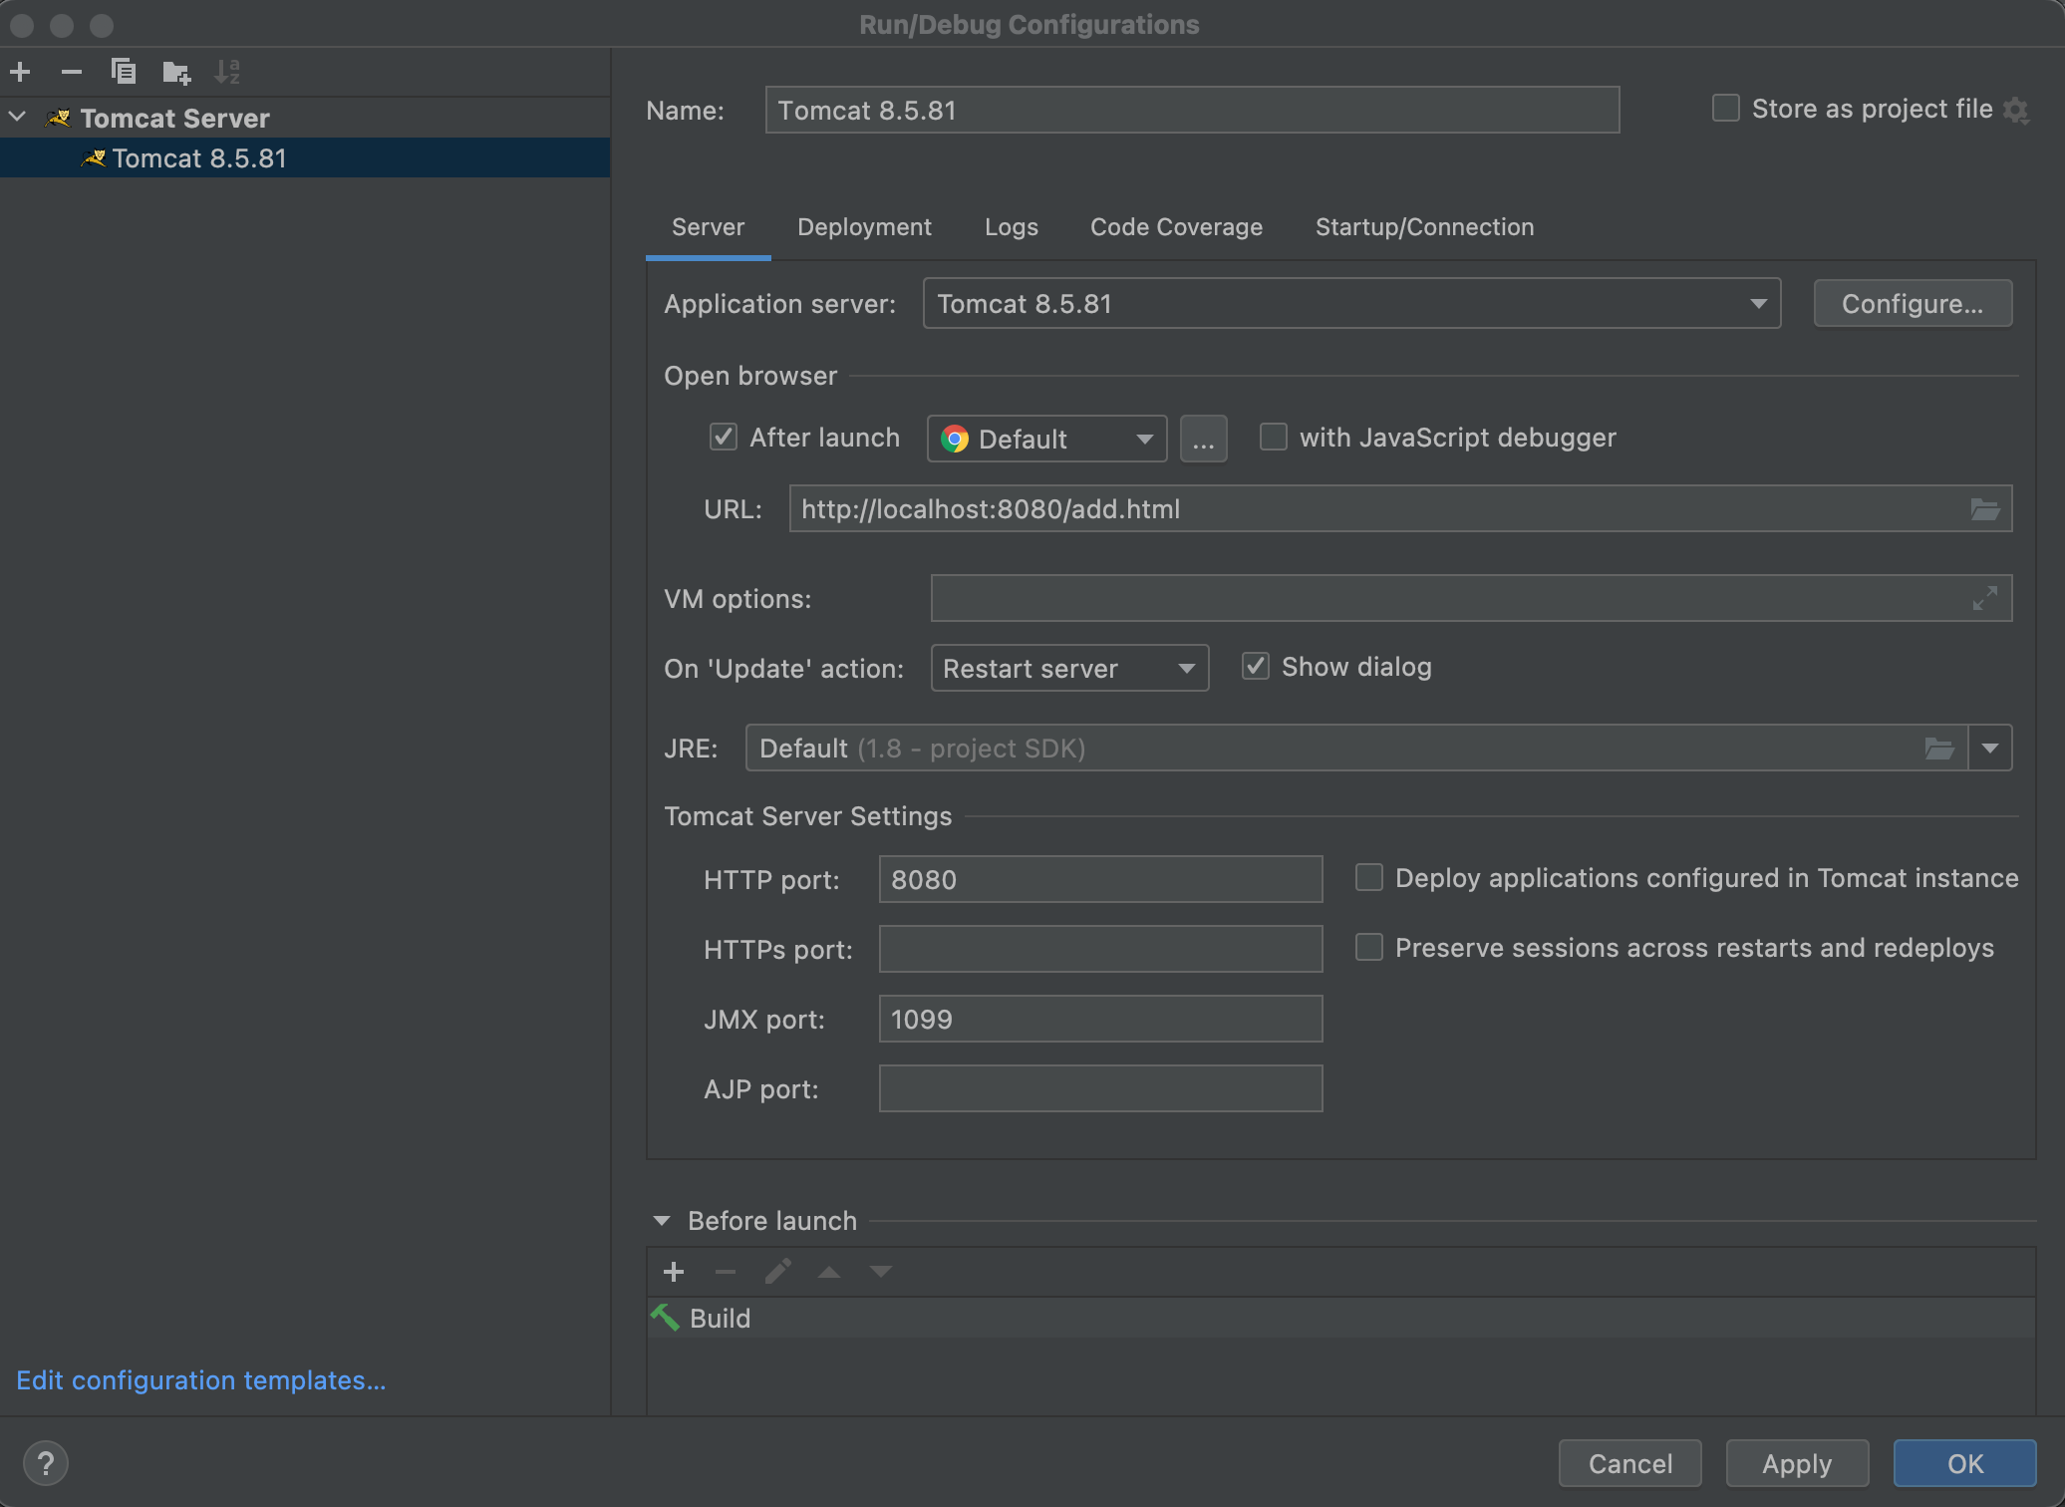
Task: Click Configure... button
Action: pyautogui.click(x=1913, y=303)
